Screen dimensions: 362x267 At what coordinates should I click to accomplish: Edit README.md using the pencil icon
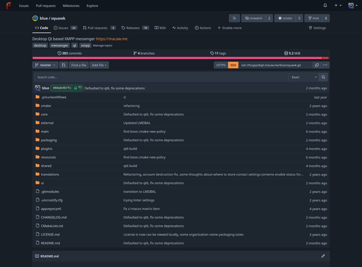(x=323, y=256)
